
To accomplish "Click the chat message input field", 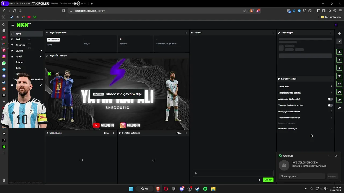I will coord(233,173).
